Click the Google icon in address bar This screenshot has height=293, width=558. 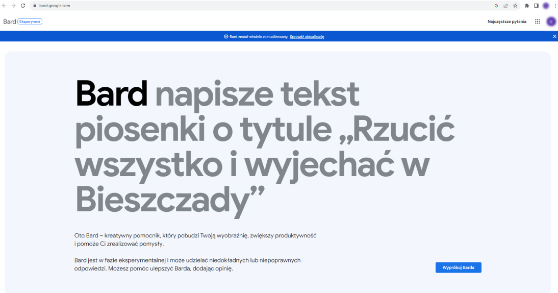[x=496, y=6]
